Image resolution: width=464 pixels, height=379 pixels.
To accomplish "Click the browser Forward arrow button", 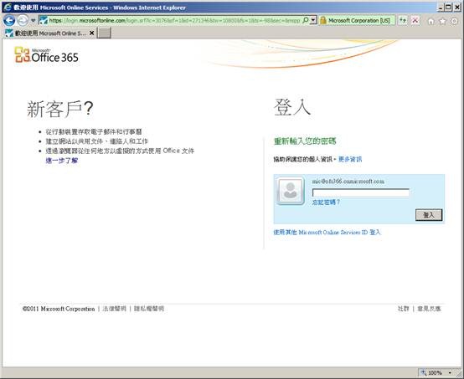I will coord(23,20).
